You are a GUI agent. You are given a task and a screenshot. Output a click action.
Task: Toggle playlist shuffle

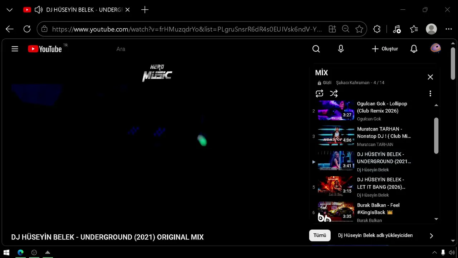pos(333,94)
